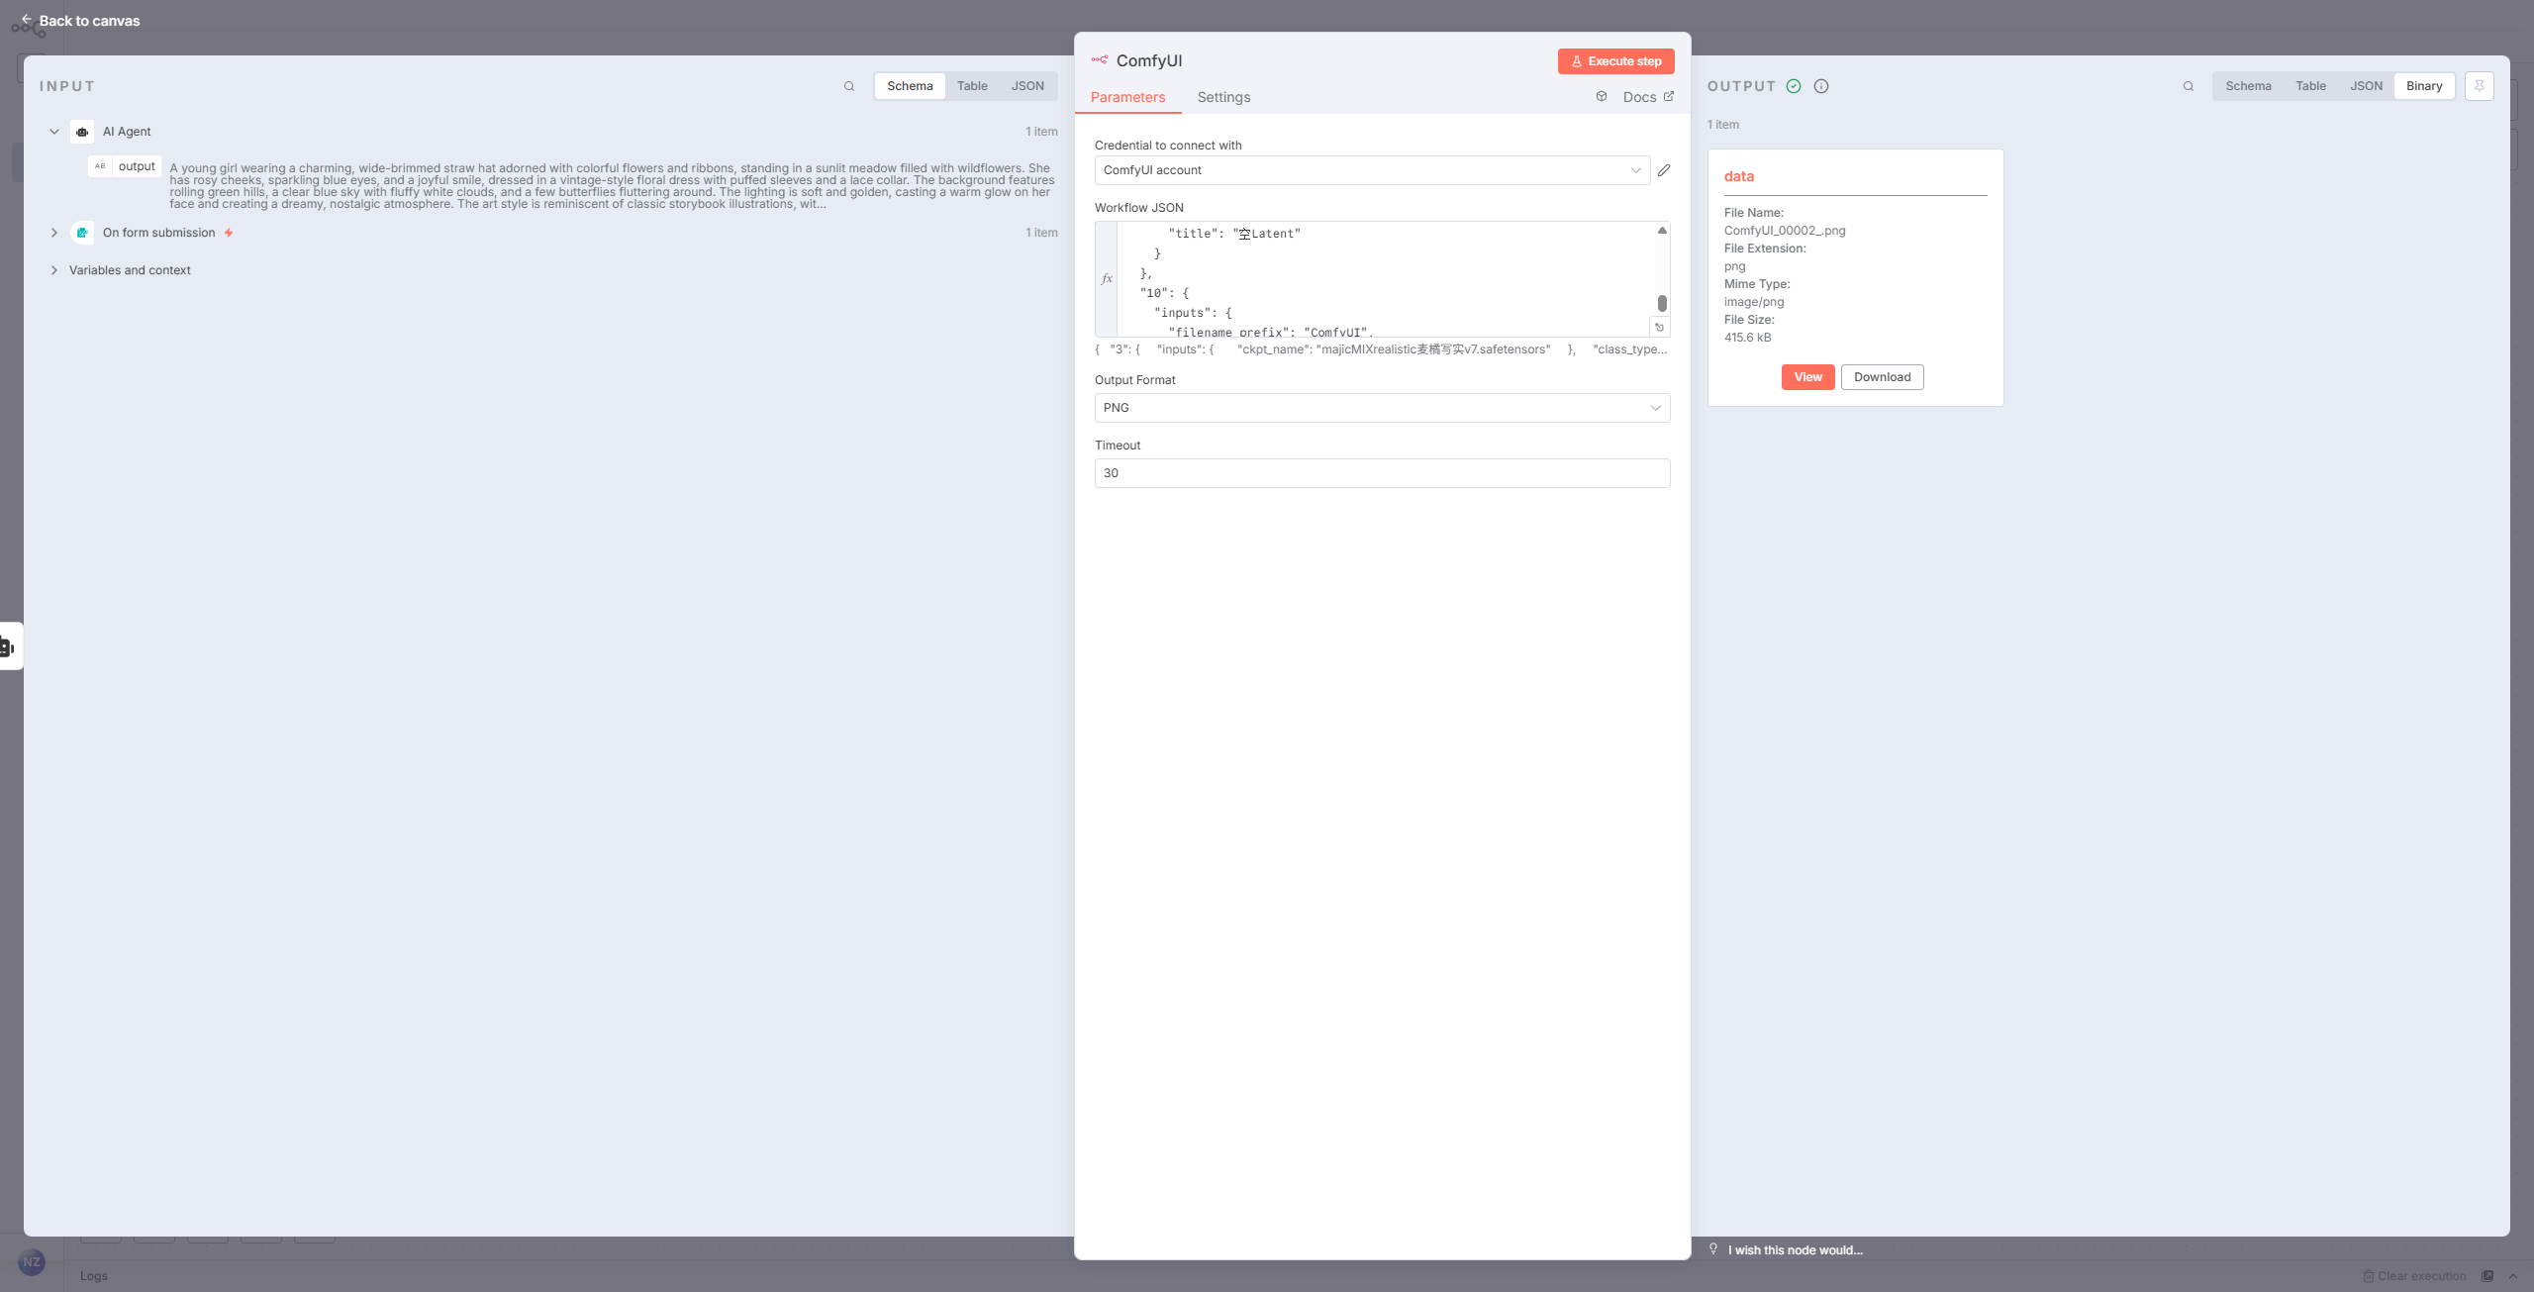Expand On form submission node

tap(54, 233)
